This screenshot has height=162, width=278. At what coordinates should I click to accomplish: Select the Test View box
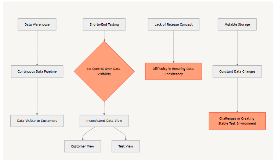point(126,146)
